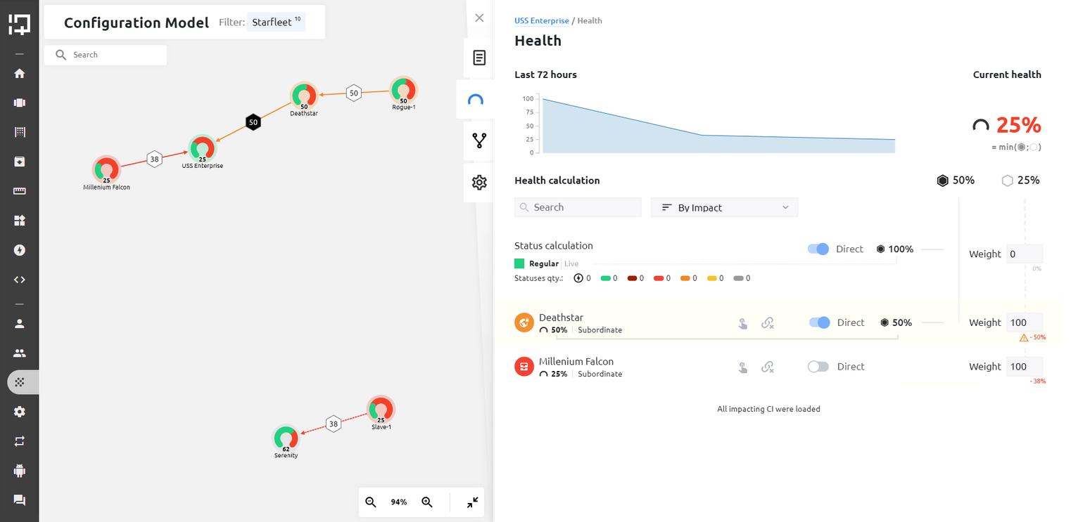This screenshot has width=1071, height=522.
Task: Select the USS Enterprise node in the graph
Action: (x=202, y=148)
